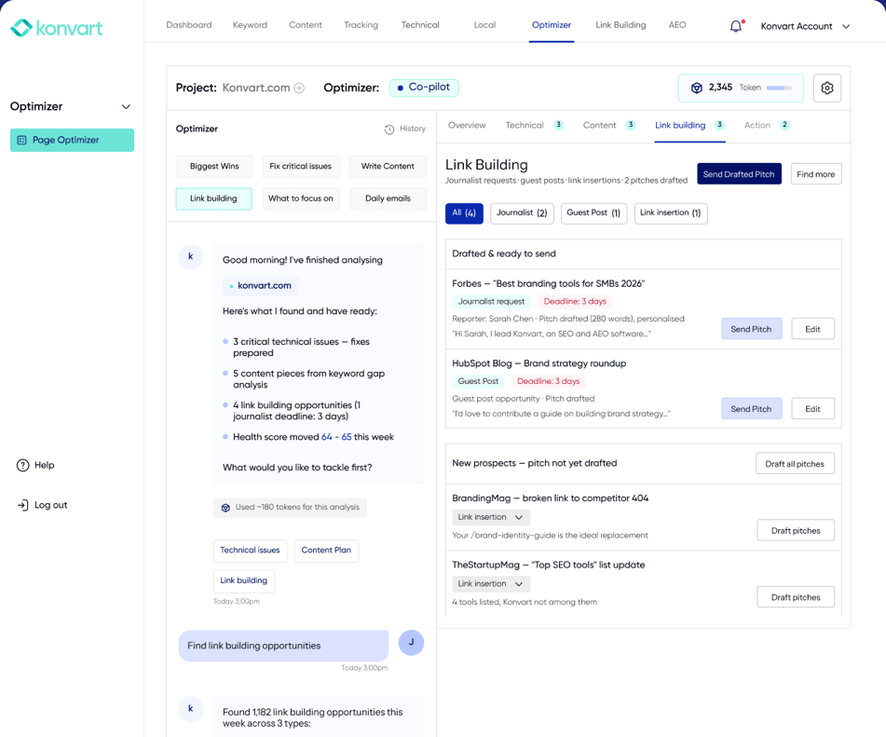Click the Help question mark icon

pyautogui.click(x=22, y=465)
